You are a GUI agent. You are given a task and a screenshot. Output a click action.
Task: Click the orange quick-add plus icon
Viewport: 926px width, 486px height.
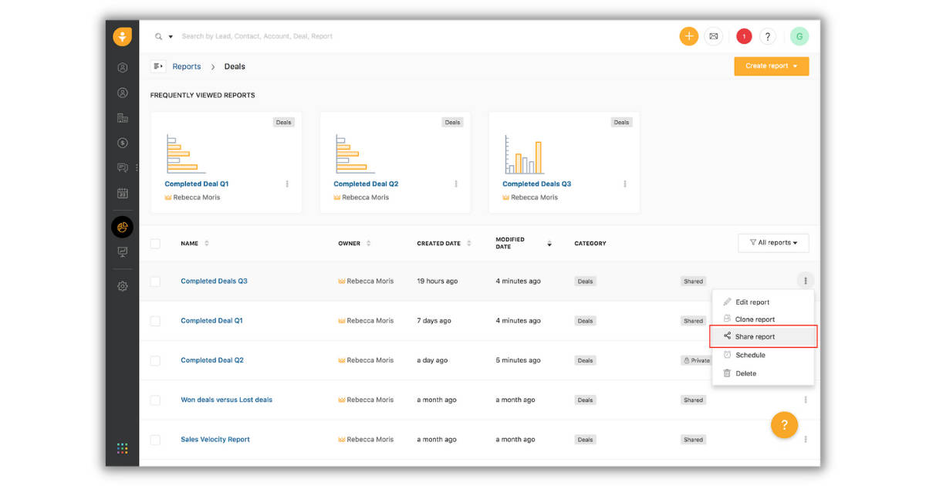[x=689, y=35]
